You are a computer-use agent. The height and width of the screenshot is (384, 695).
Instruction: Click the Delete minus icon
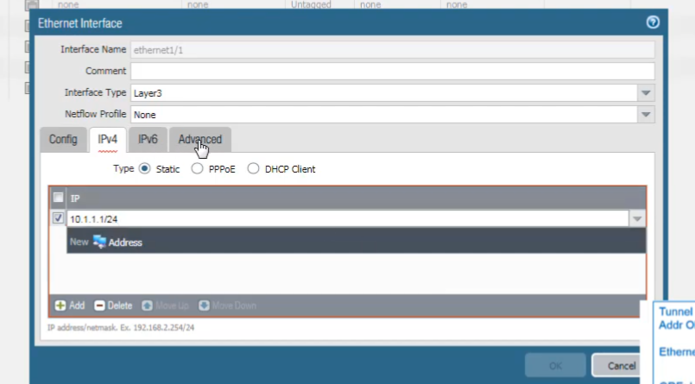[99, 305]
